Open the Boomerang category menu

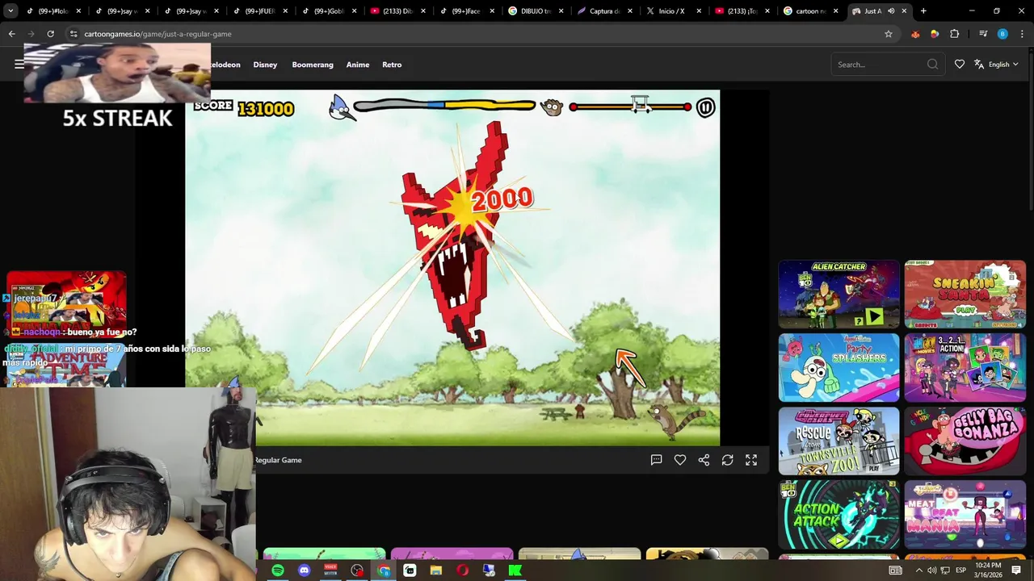(x=313, y=65)
